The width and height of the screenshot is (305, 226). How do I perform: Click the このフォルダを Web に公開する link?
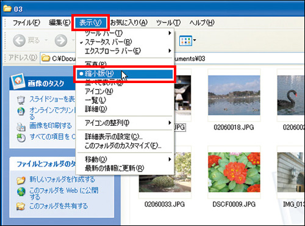pos(64,194)
